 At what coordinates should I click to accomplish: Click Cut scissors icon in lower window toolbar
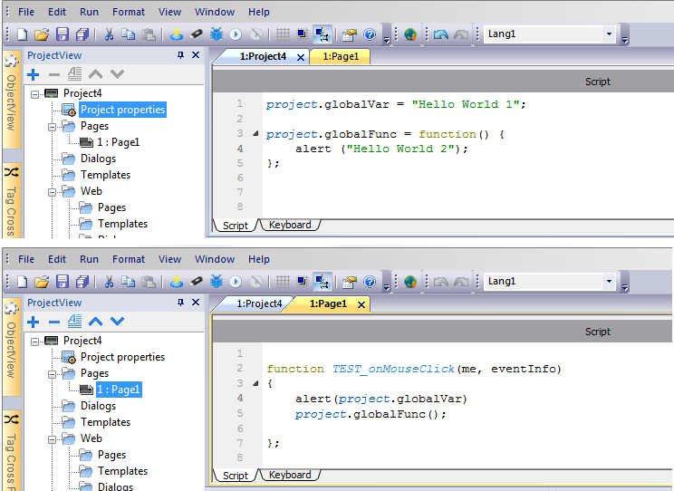(x=109, y=282)
